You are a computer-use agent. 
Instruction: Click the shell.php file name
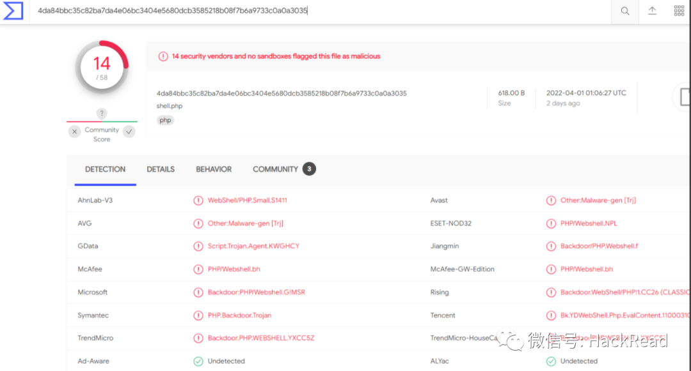coord(169,106)
